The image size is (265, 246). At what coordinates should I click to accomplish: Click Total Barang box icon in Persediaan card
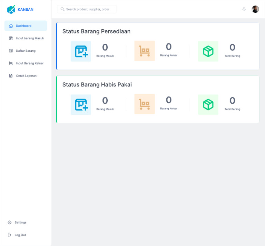coord(208,51)
